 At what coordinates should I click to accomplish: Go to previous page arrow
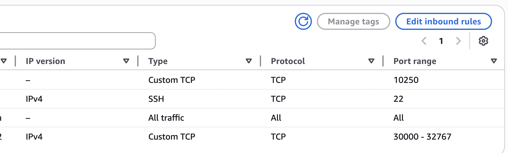[424, 41]
